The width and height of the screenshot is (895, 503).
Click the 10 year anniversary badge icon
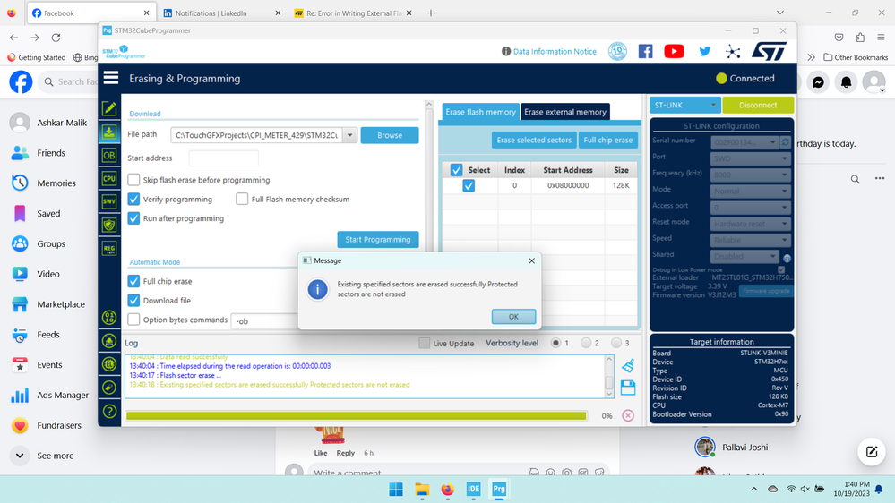[617, 51]
